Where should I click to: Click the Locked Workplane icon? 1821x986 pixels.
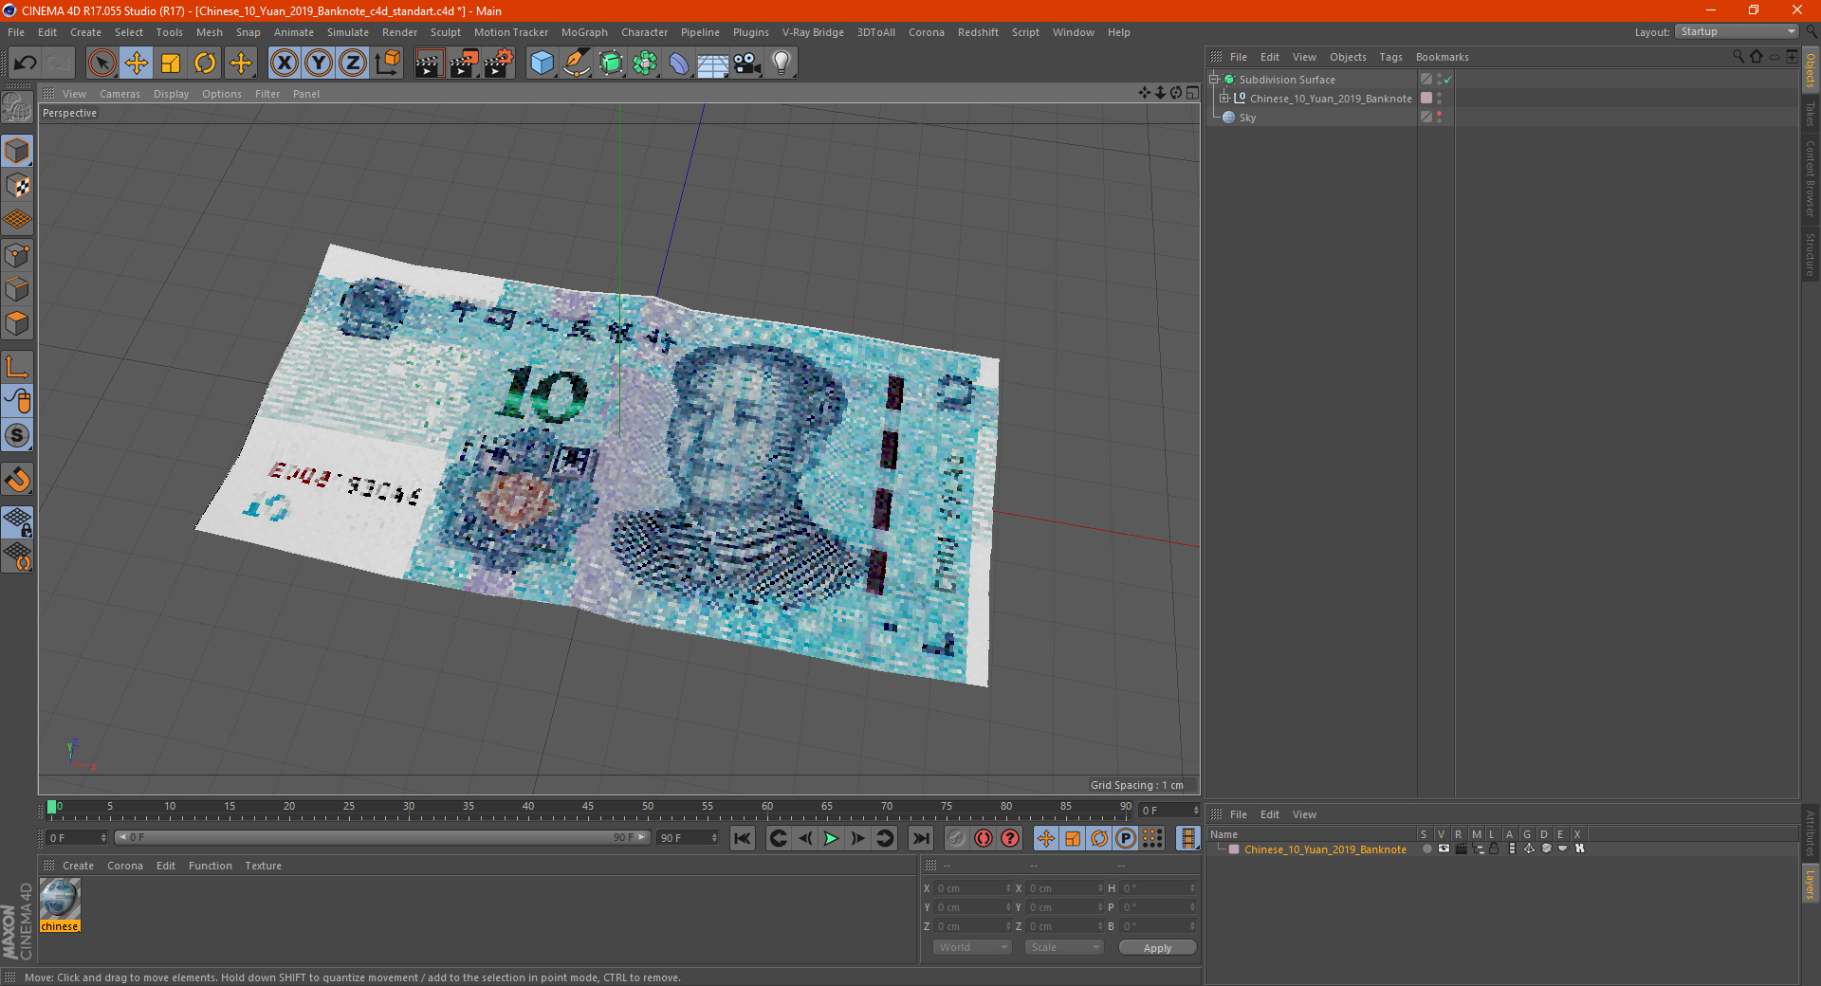tap(17, 522)
